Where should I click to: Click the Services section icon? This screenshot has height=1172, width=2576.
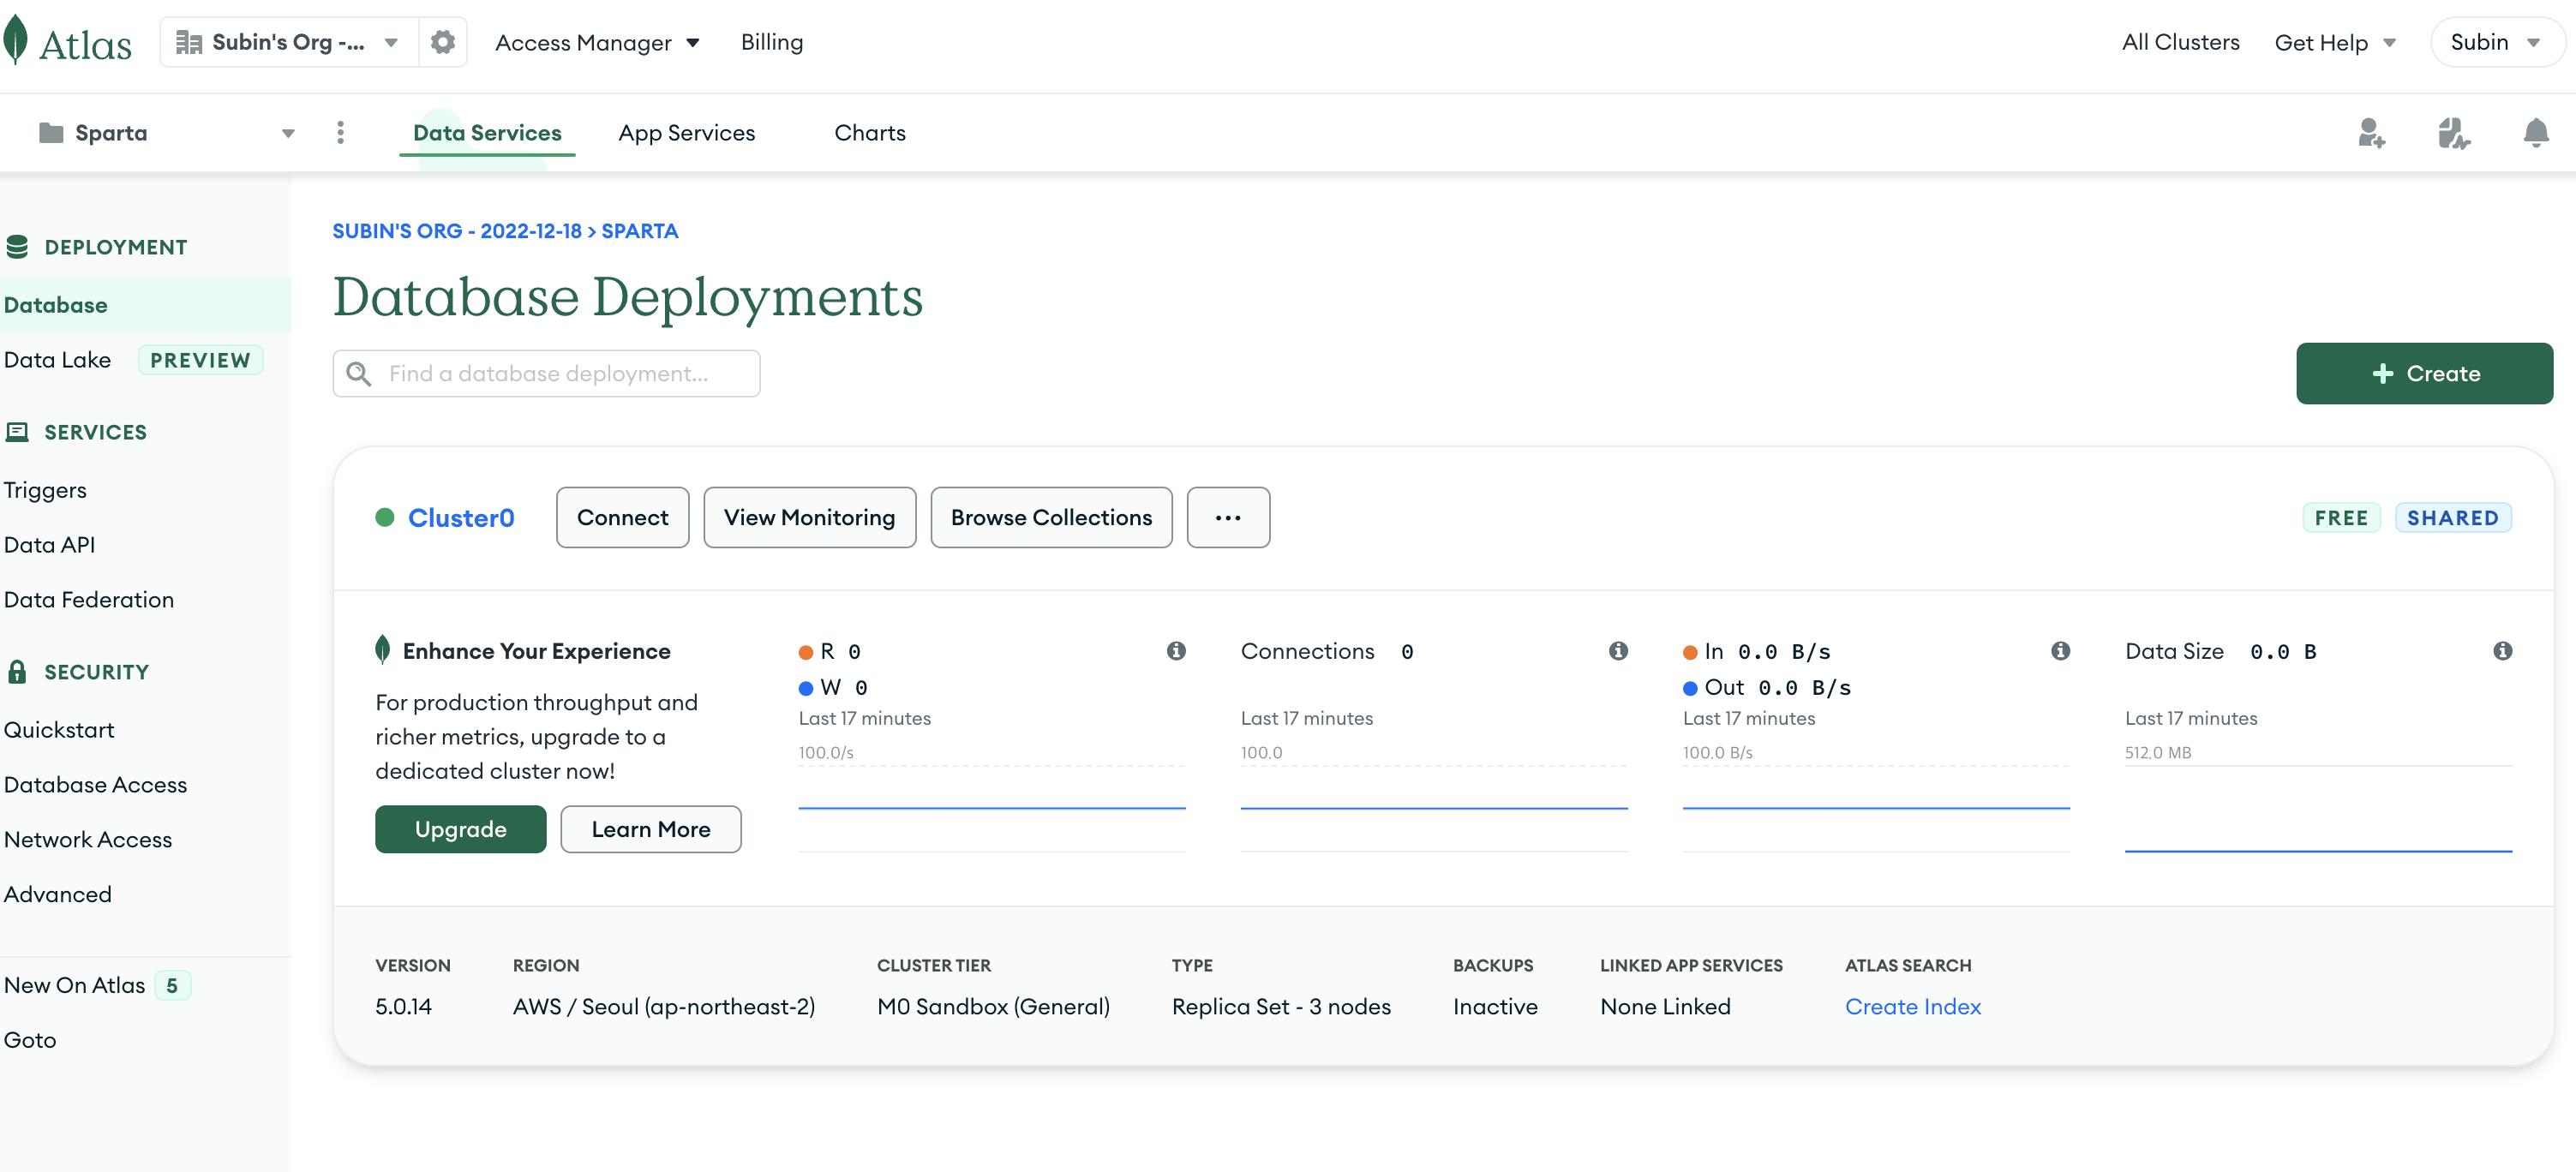coord(17,432)
